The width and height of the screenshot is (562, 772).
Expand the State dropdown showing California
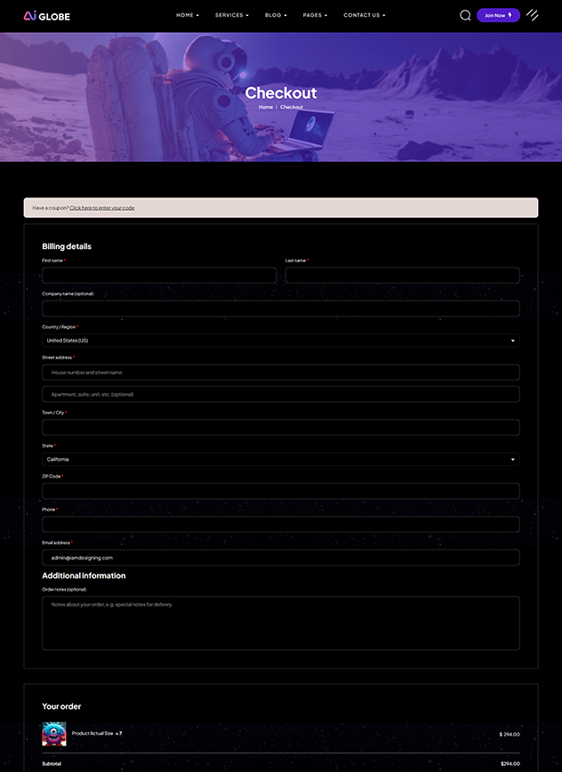(281, 460)
